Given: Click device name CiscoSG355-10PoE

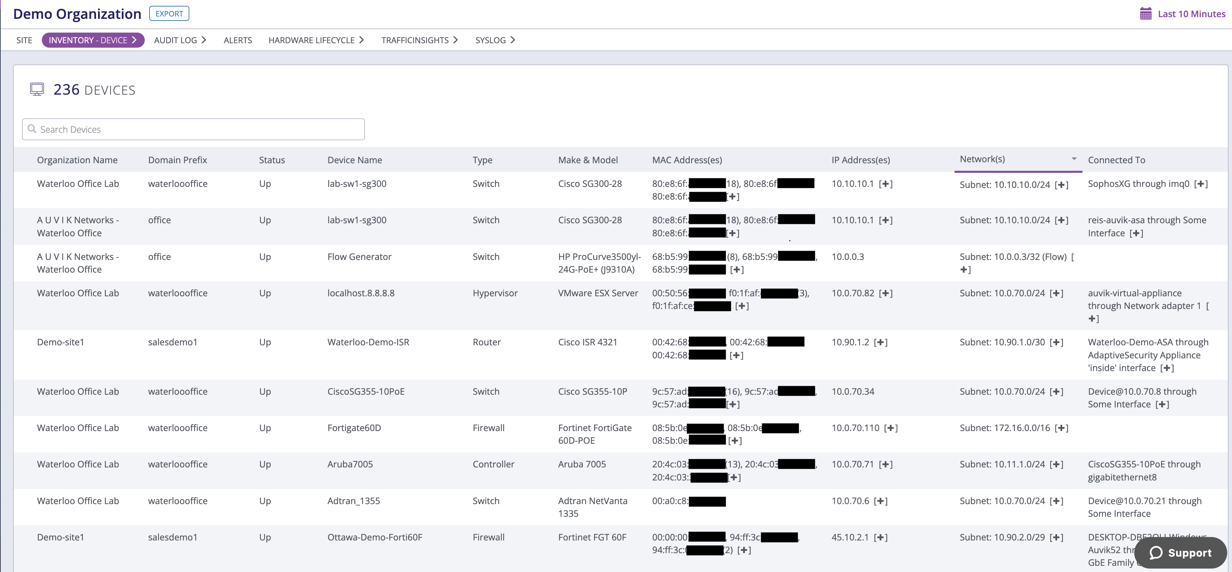Looking at the screenshot, I should [x=366, y=392].
